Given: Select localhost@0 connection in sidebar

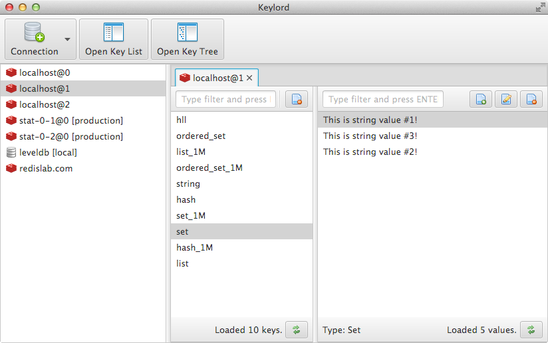Looking at the screenshot, I should click(x=83, y=72).
